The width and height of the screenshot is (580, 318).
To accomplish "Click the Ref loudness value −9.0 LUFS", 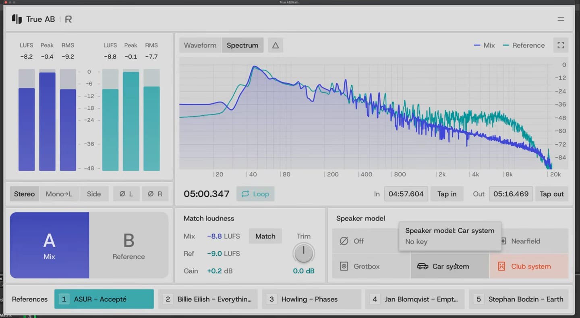I will click(224, 254).
